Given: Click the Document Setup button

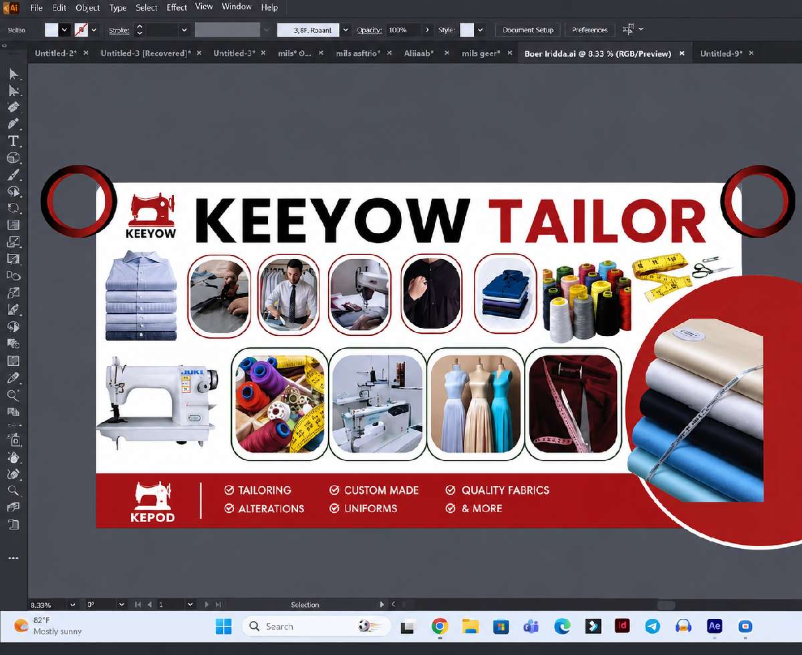Looking at the screenshot, I should tap(528, 30).
